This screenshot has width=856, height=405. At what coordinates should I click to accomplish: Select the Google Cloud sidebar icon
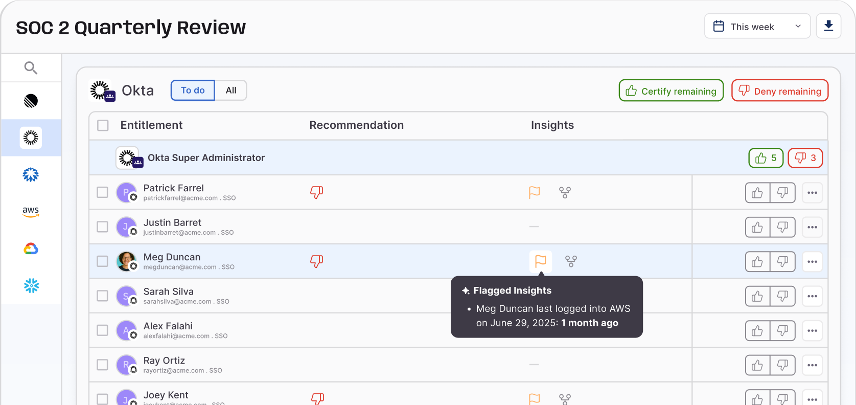coord(31,249)
